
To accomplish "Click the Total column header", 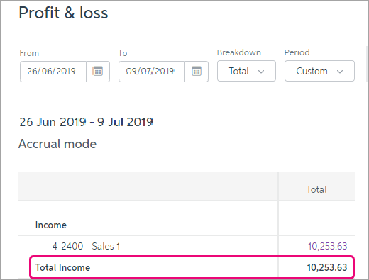I will coord(316,189).
